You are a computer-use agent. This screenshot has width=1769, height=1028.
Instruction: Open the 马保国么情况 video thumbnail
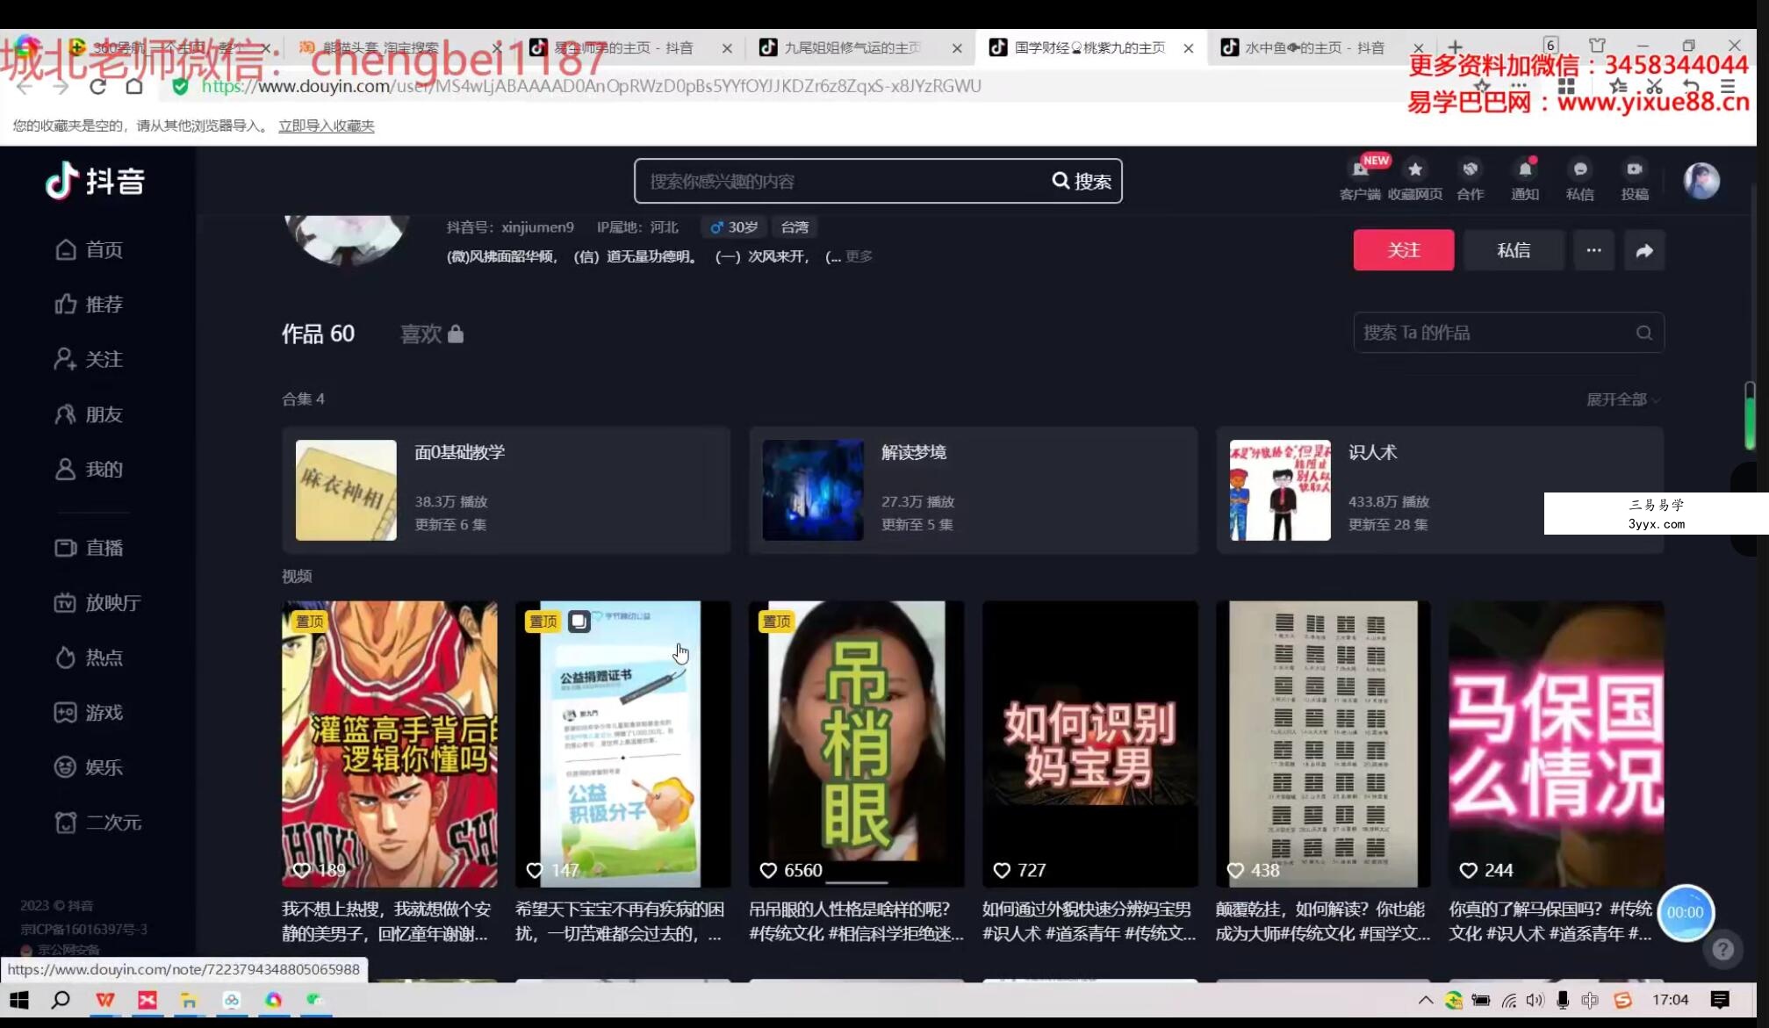point(1557,744)
